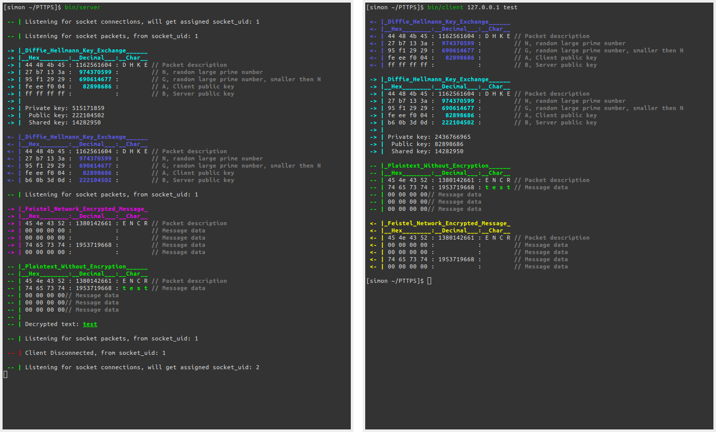Click cyan '222104502' decimal in client window
This screenshot has width=716, height=432.
[x=457, y=123]
